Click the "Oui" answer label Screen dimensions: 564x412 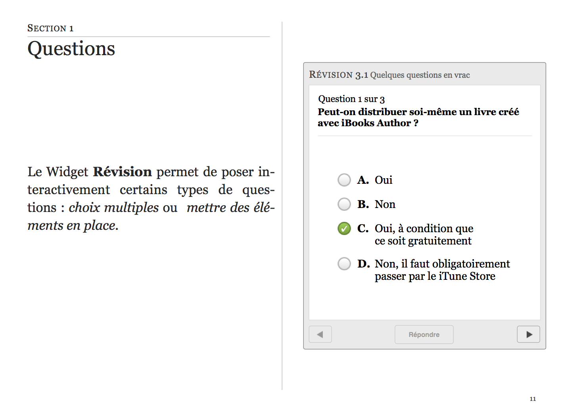click(384, 180)
